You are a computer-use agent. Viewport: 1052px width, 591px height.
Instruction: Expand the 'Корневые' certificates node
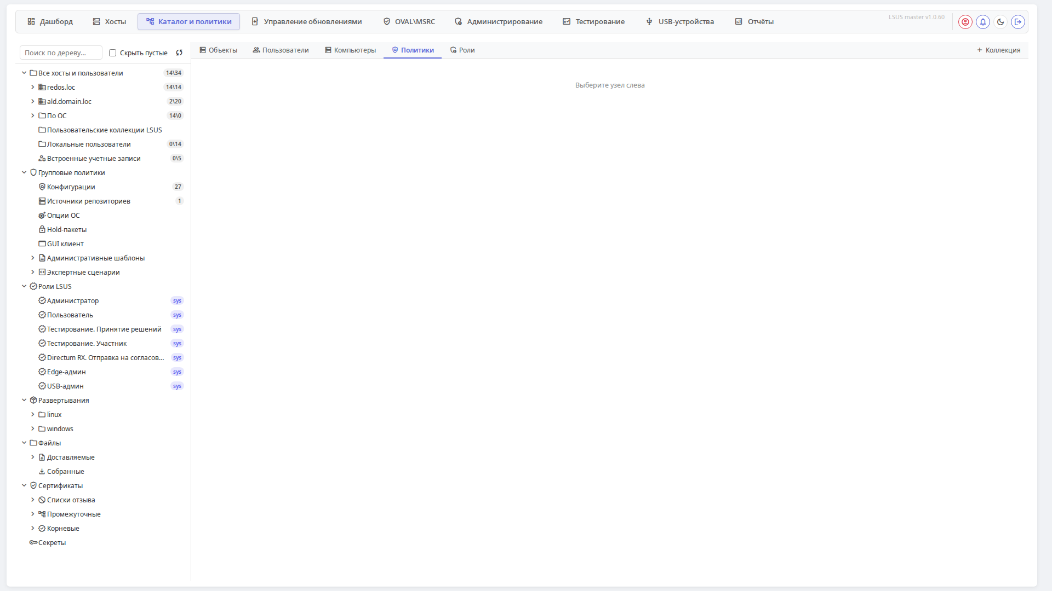click(x=33, y=528)
